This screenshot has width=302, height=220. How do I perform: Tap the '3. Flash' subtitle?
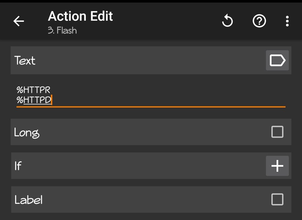[62, 30]
